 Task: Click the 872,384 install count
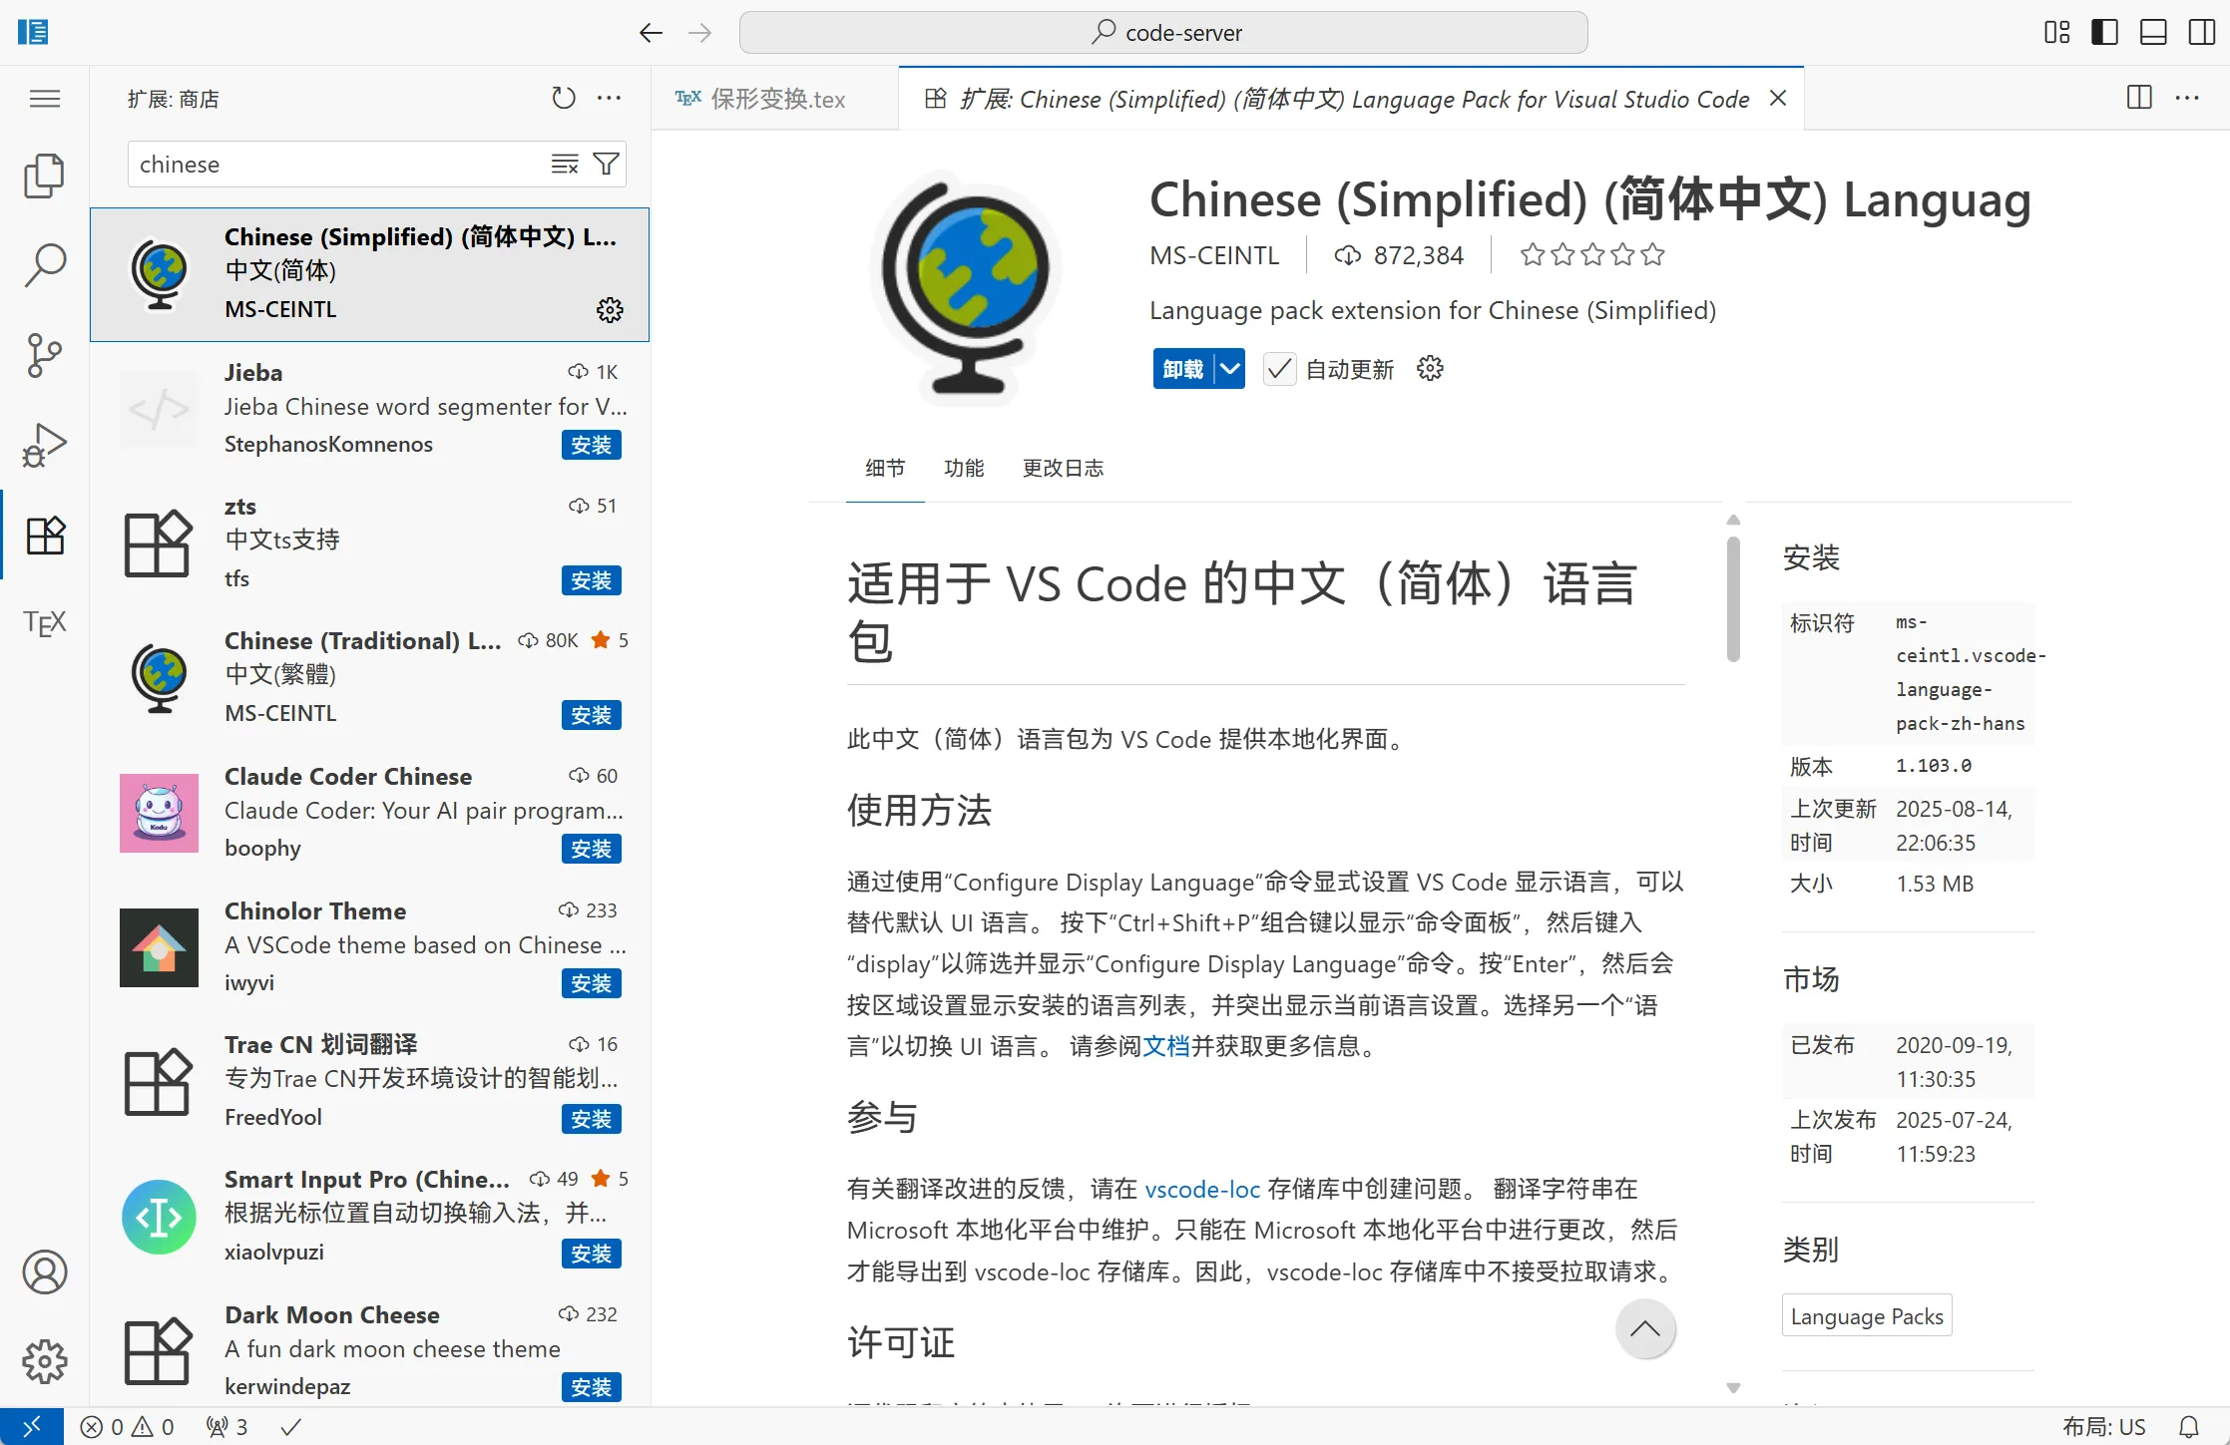coord(1399,255)
